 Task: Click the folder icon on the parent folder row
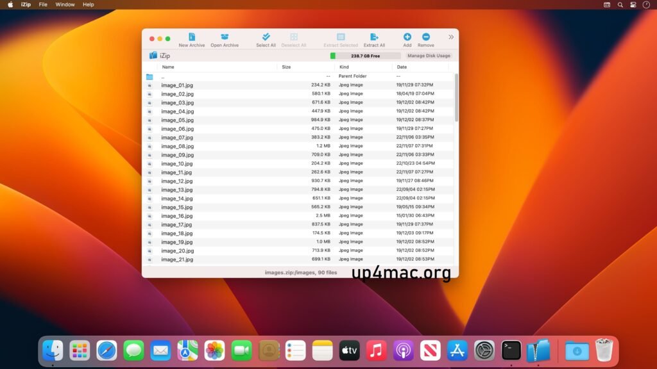pyautogui.click(x=150, y=76)
